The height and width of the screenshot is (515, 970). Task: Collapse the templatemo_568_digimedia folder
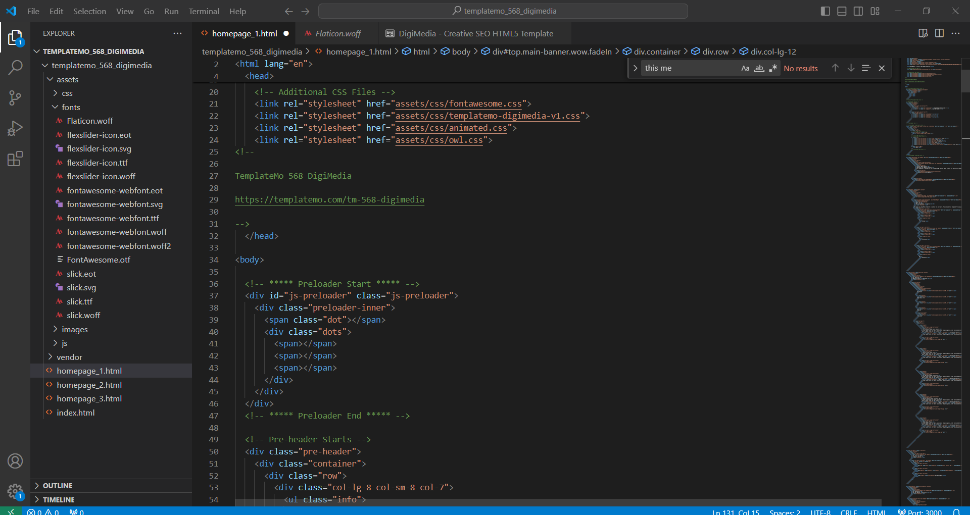pyautogui.click(x=102, y=65)
